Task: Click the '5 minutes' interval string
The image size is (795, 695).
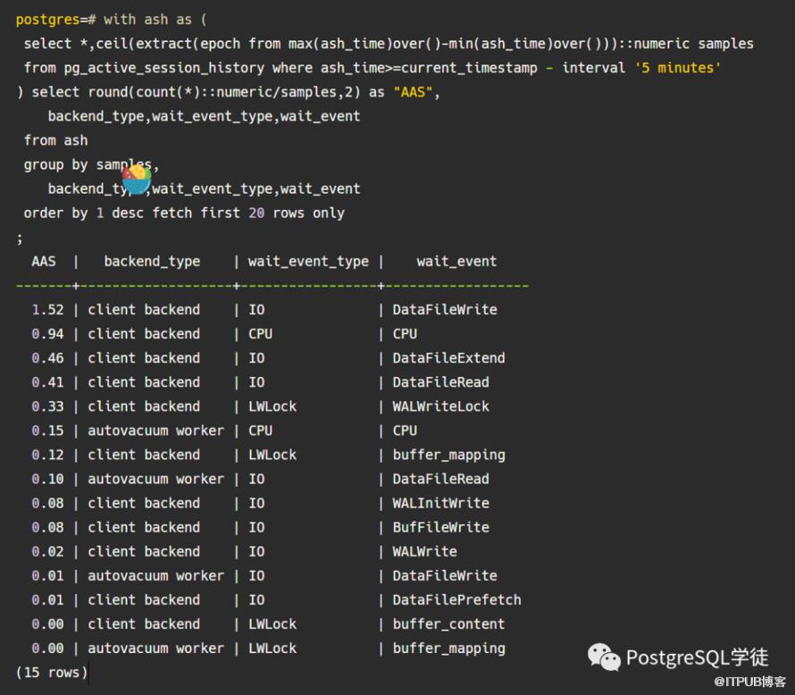Action: (x=678, y=68)
